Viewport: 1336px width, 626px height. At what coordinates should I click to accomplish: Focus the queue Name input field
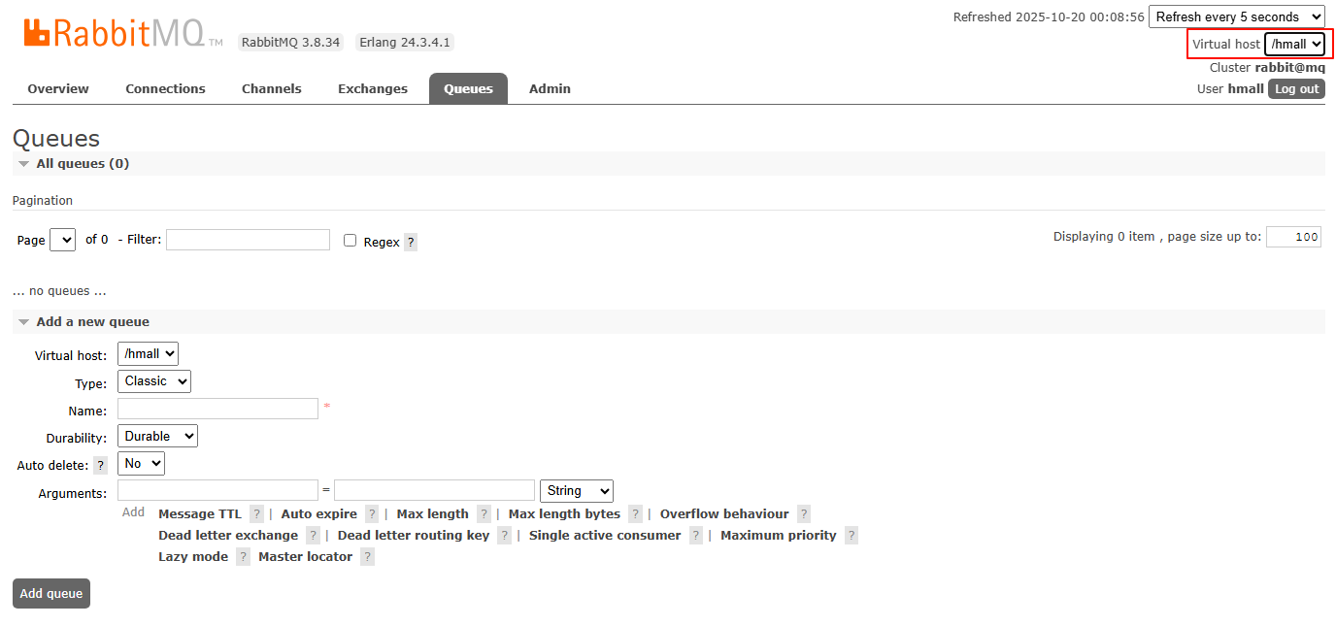tap(217, 409)
